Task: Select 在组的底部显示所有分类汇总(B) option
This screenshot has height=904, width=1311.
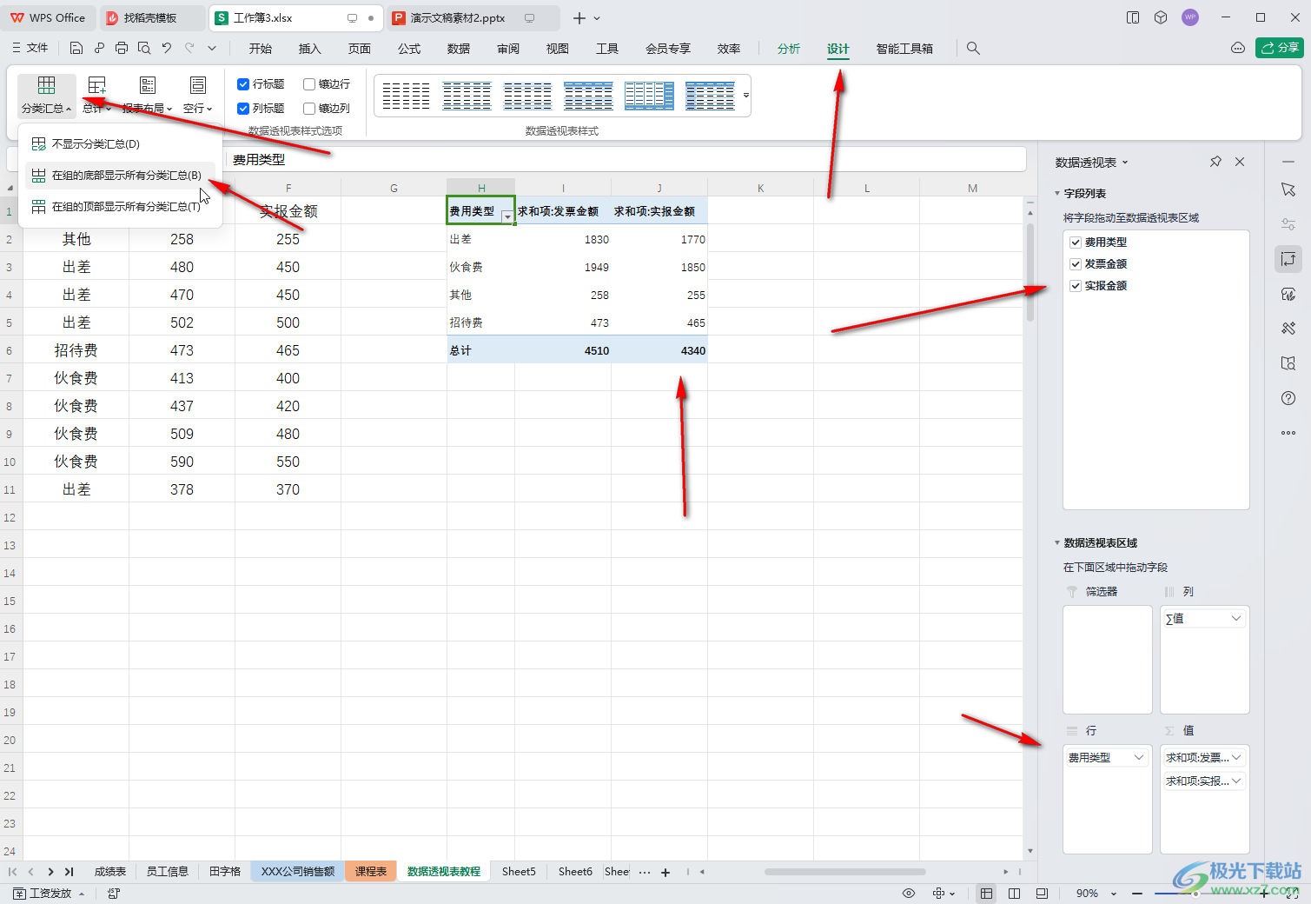Action: (x=120, y=176)
